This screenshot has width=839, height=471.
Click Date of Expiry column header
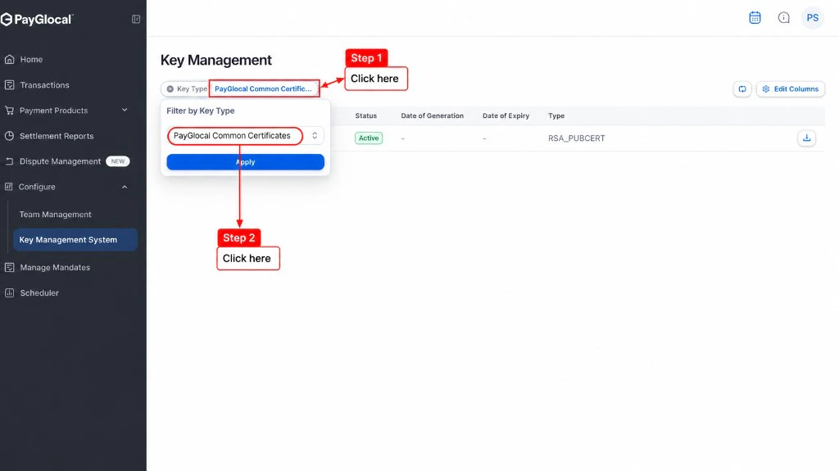(x=506, y=115)
